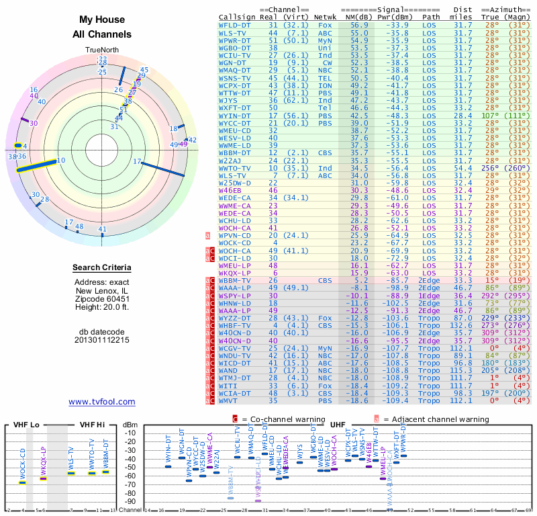Click the db datecode value 201301112215
This screenshot has height=516, width=537.
click(102, 340)
